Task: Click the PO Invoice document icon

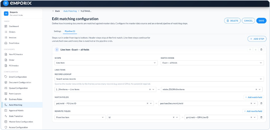Action: [x=6, y=66]
